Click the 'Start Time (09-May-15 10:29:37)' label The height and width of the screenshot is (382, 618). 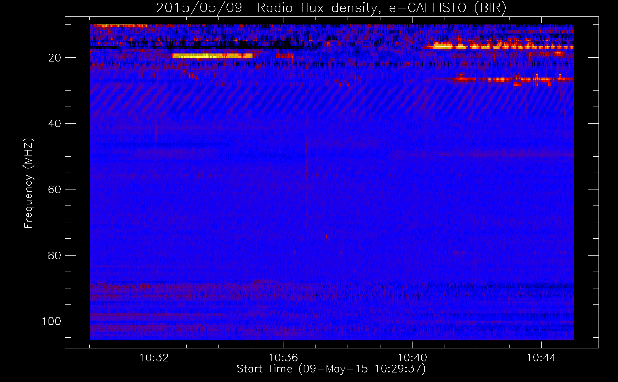[331, 369]
